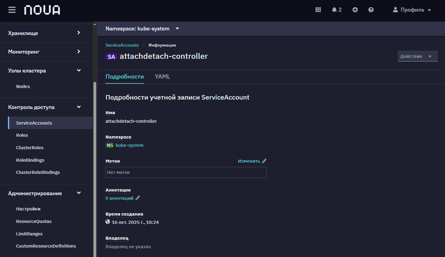This screenshot has width=445, height=257.
Task: Open ServiceAccounts in sidebar
Action: click(50, 123)
